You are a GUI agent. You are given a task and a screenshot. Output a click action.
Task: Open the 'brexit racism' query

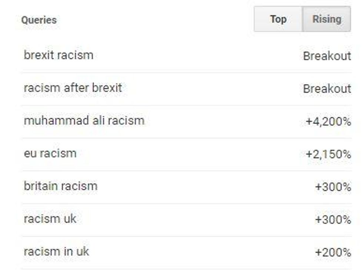coord(59,55)
